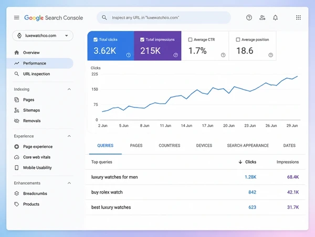This screenshot has height=237, width=315.
Task: Click the Sitemaps tree icon
Action: pos(17,110)
